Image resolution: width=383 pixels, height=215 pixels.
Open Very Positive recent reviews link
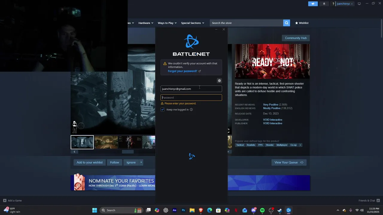pos(270,105)
